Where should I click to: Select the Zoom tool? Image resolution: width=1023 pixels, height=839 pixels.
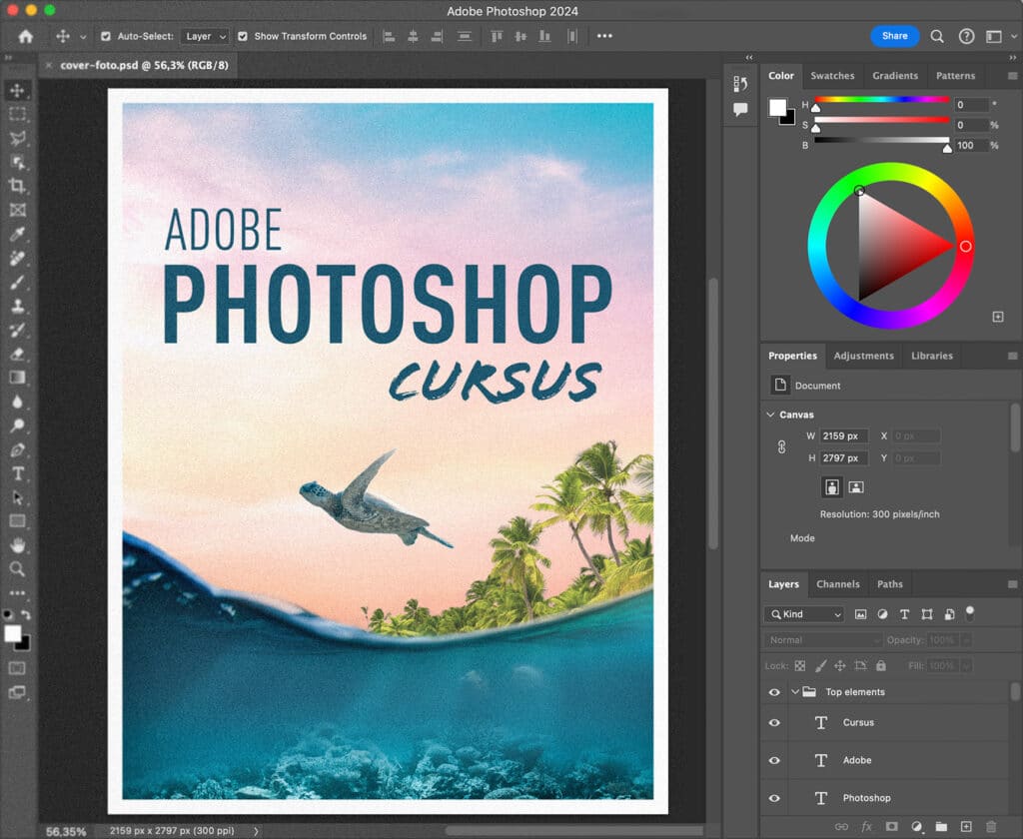18,569
